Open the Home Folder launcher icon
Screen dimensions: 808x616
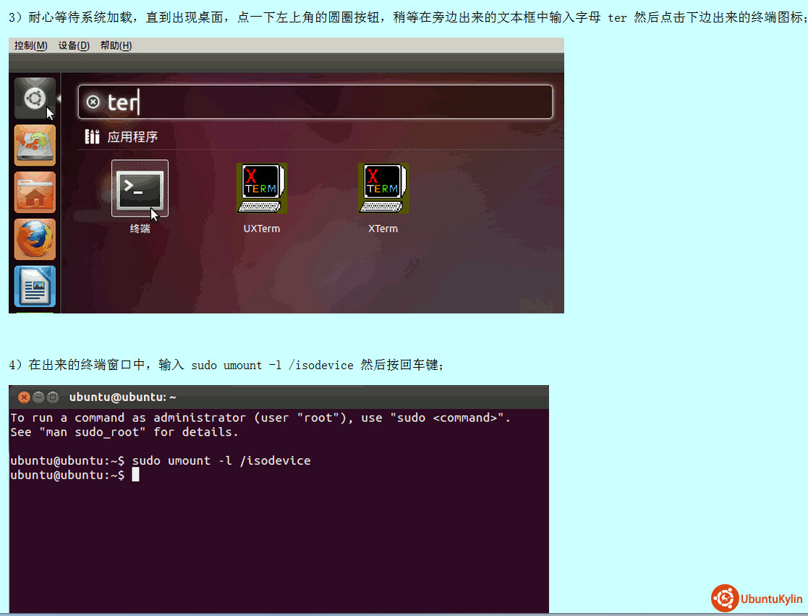click(x=35, y=193)
